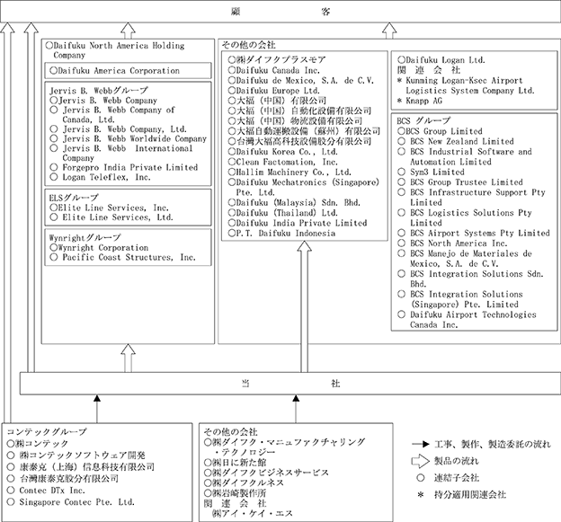This screenshot has width=561, height=522.
Task: Click ㈱ダイフクルネス entry
Action: 244,482
